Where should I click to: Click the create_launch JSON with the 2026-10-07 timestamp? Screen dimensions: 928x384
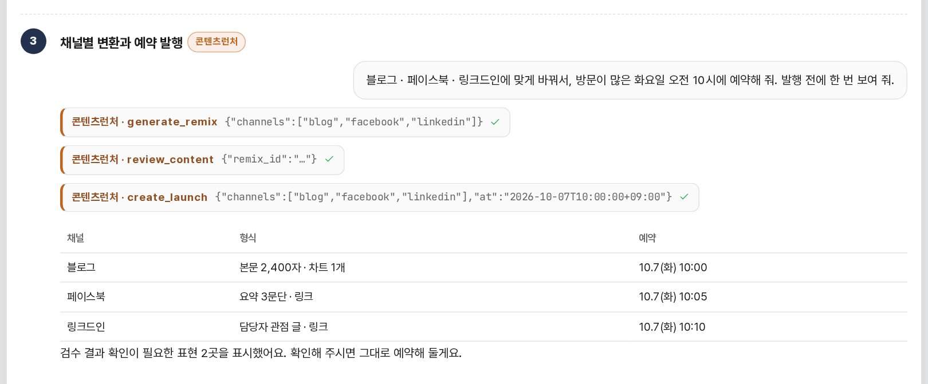444,197
